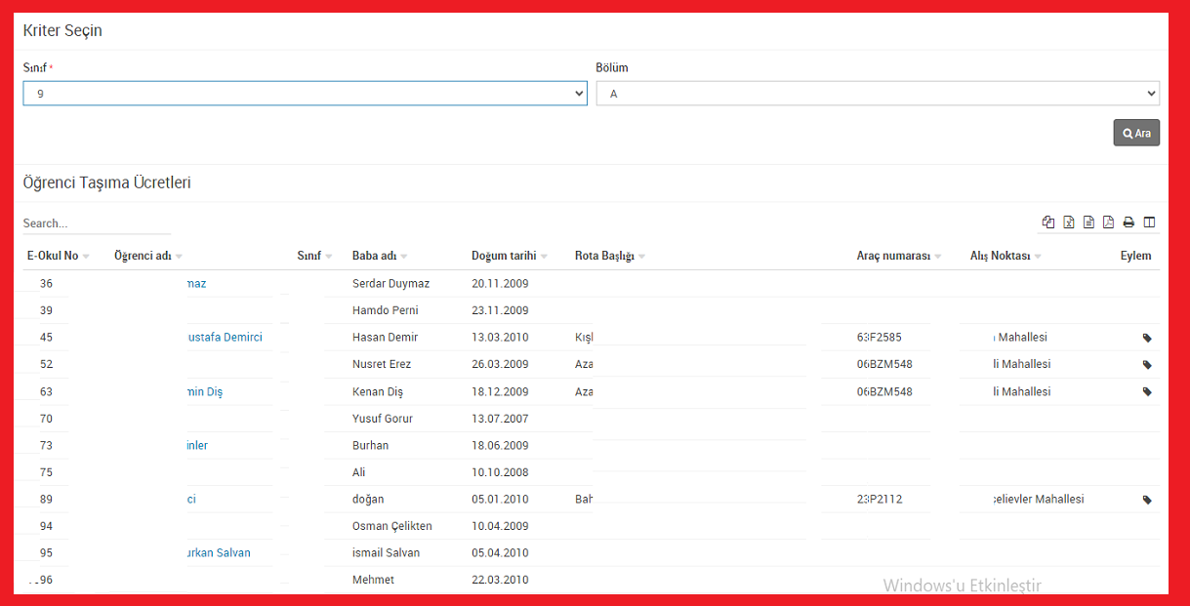Click the tag icon for E-Okul No 45
This screenshot has width=1190, height=606.
1147,338
